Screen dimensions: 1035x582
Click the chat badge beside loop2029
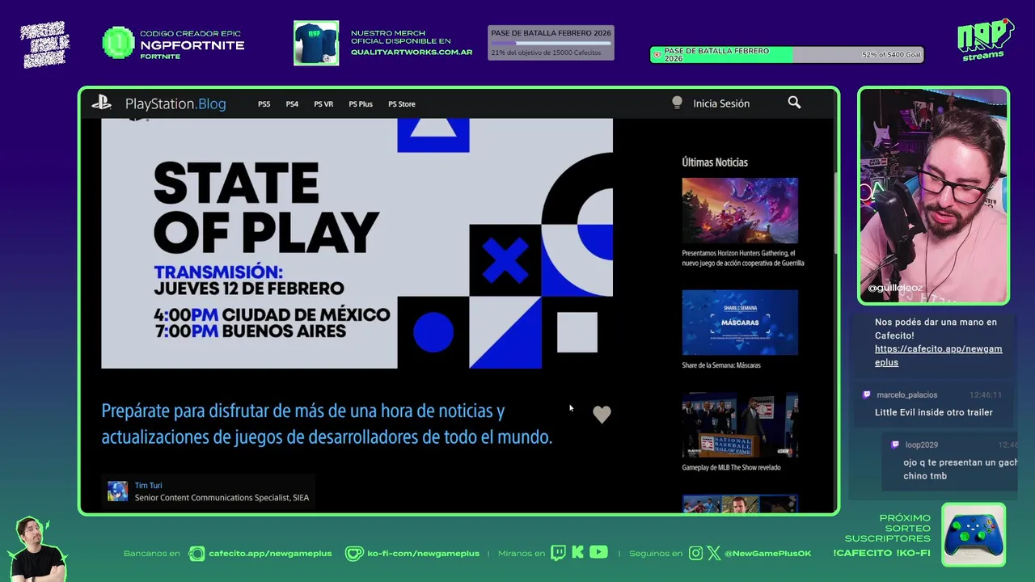coord(895,445)
